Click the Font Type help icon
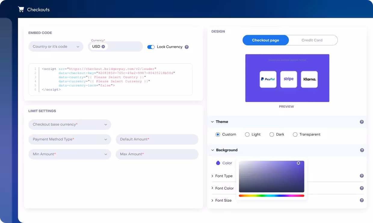Screen dimensions: 373x223 (362, 176)
